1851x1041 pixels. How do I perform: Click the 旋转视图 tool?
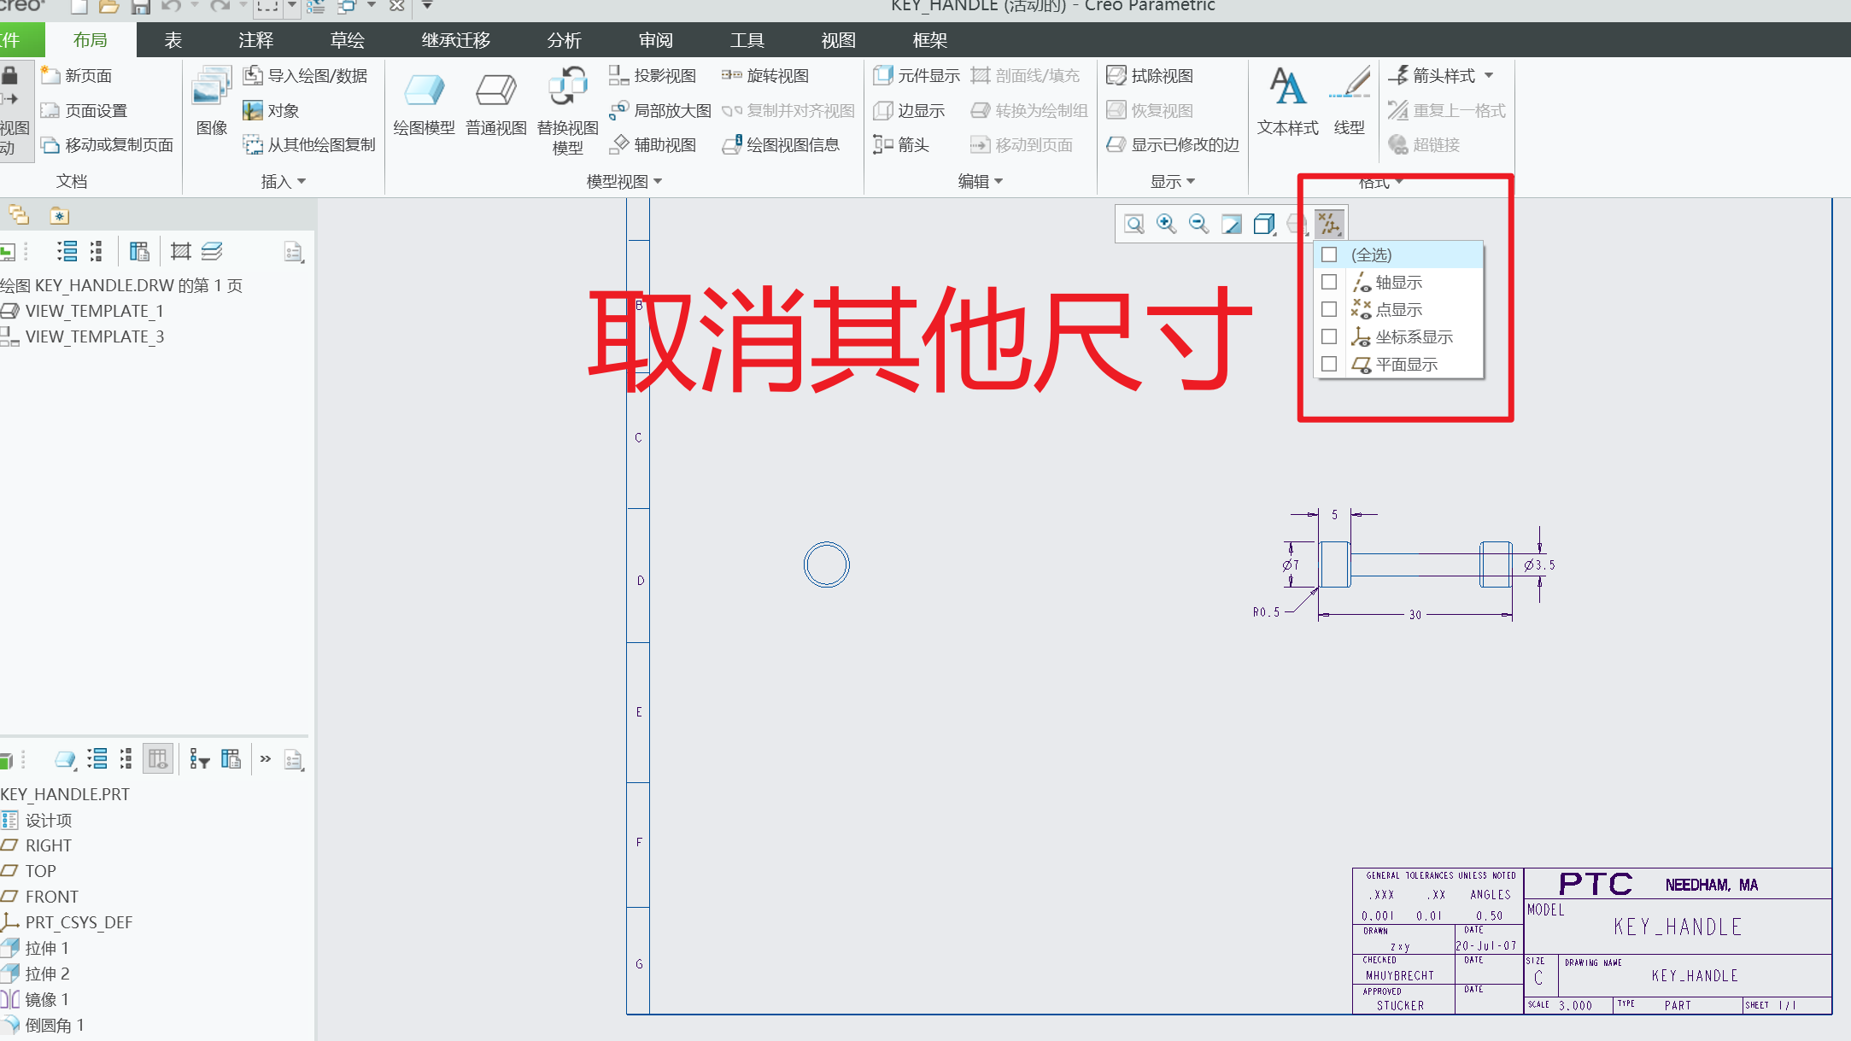[x=768, y=75]
